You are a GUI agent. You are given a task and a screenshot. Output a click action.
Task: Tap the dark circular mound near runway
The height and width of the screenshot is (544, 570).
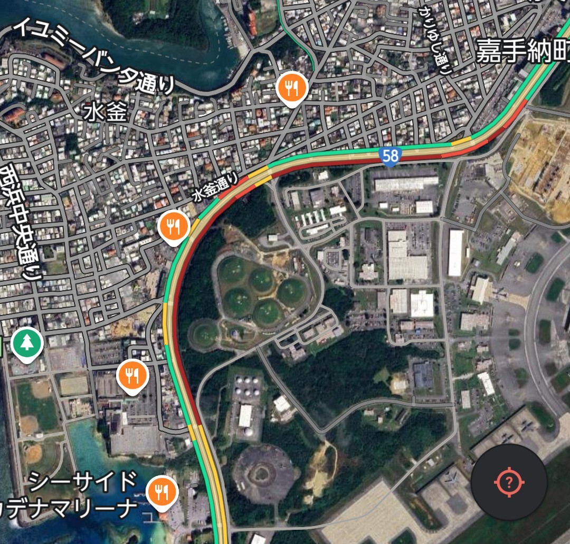tap(262, 474)
